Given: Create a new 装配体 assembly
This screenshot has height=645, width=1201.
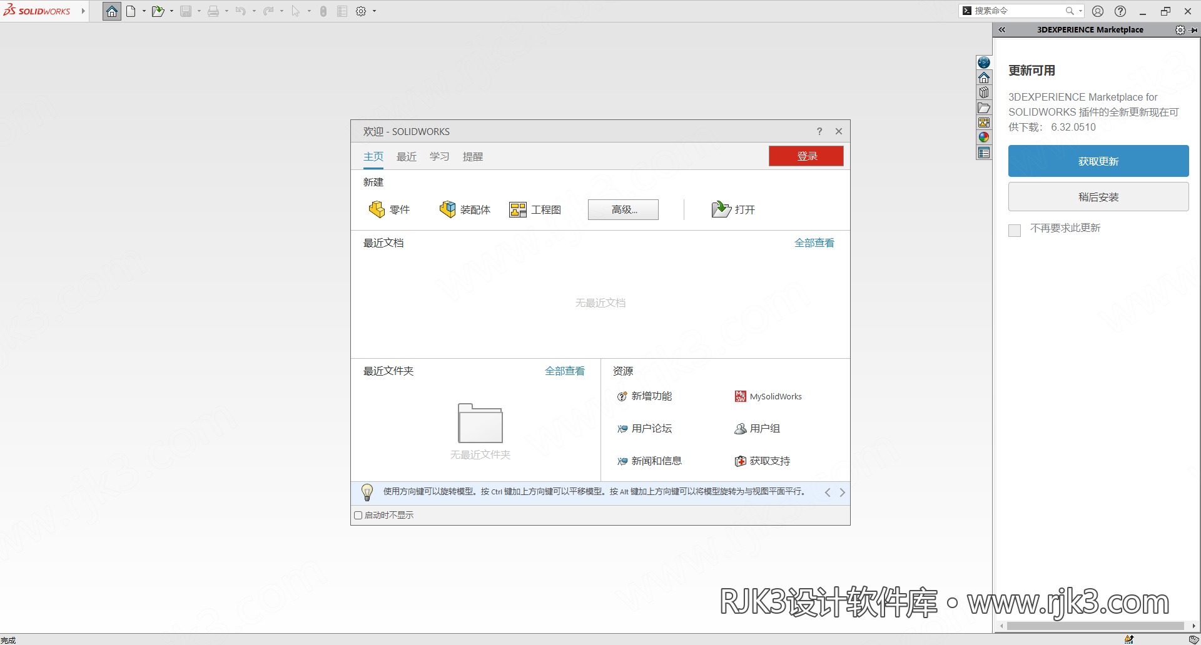Looking at the screenshot, I should 465,209.
